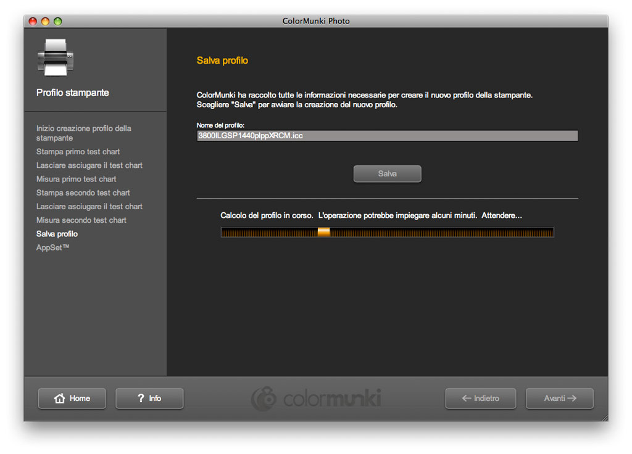632x454 pixels.
Task: Select "Inizio creazione profilo della stampante" step
Action: (x=84, y=133)
